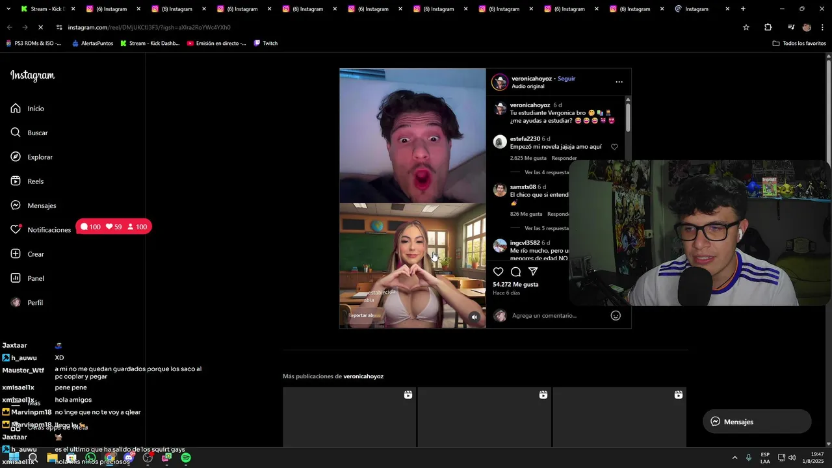Open Chrome three-dot menu
The image size is (832, 468).
point(823,27)
